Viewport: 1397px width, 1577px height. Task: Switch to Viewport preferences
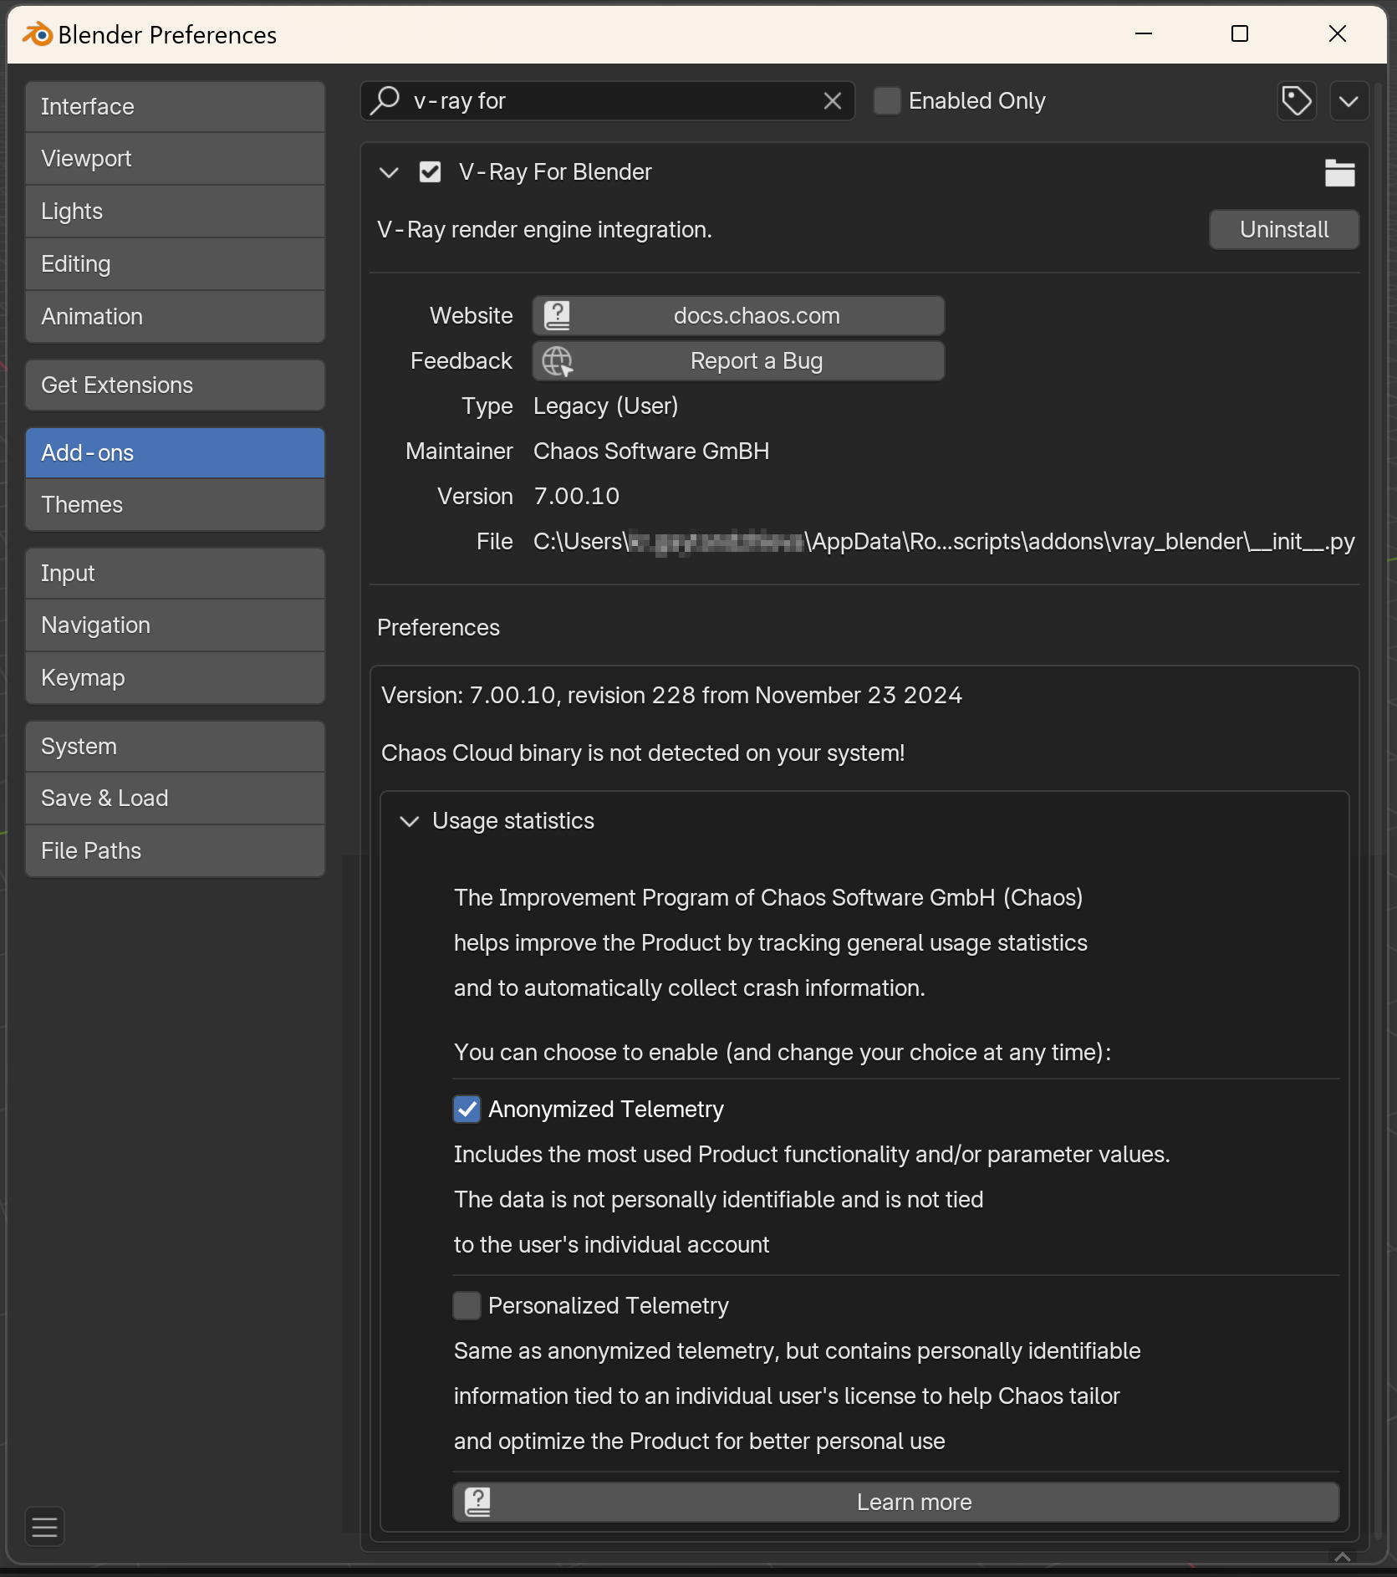175,159
